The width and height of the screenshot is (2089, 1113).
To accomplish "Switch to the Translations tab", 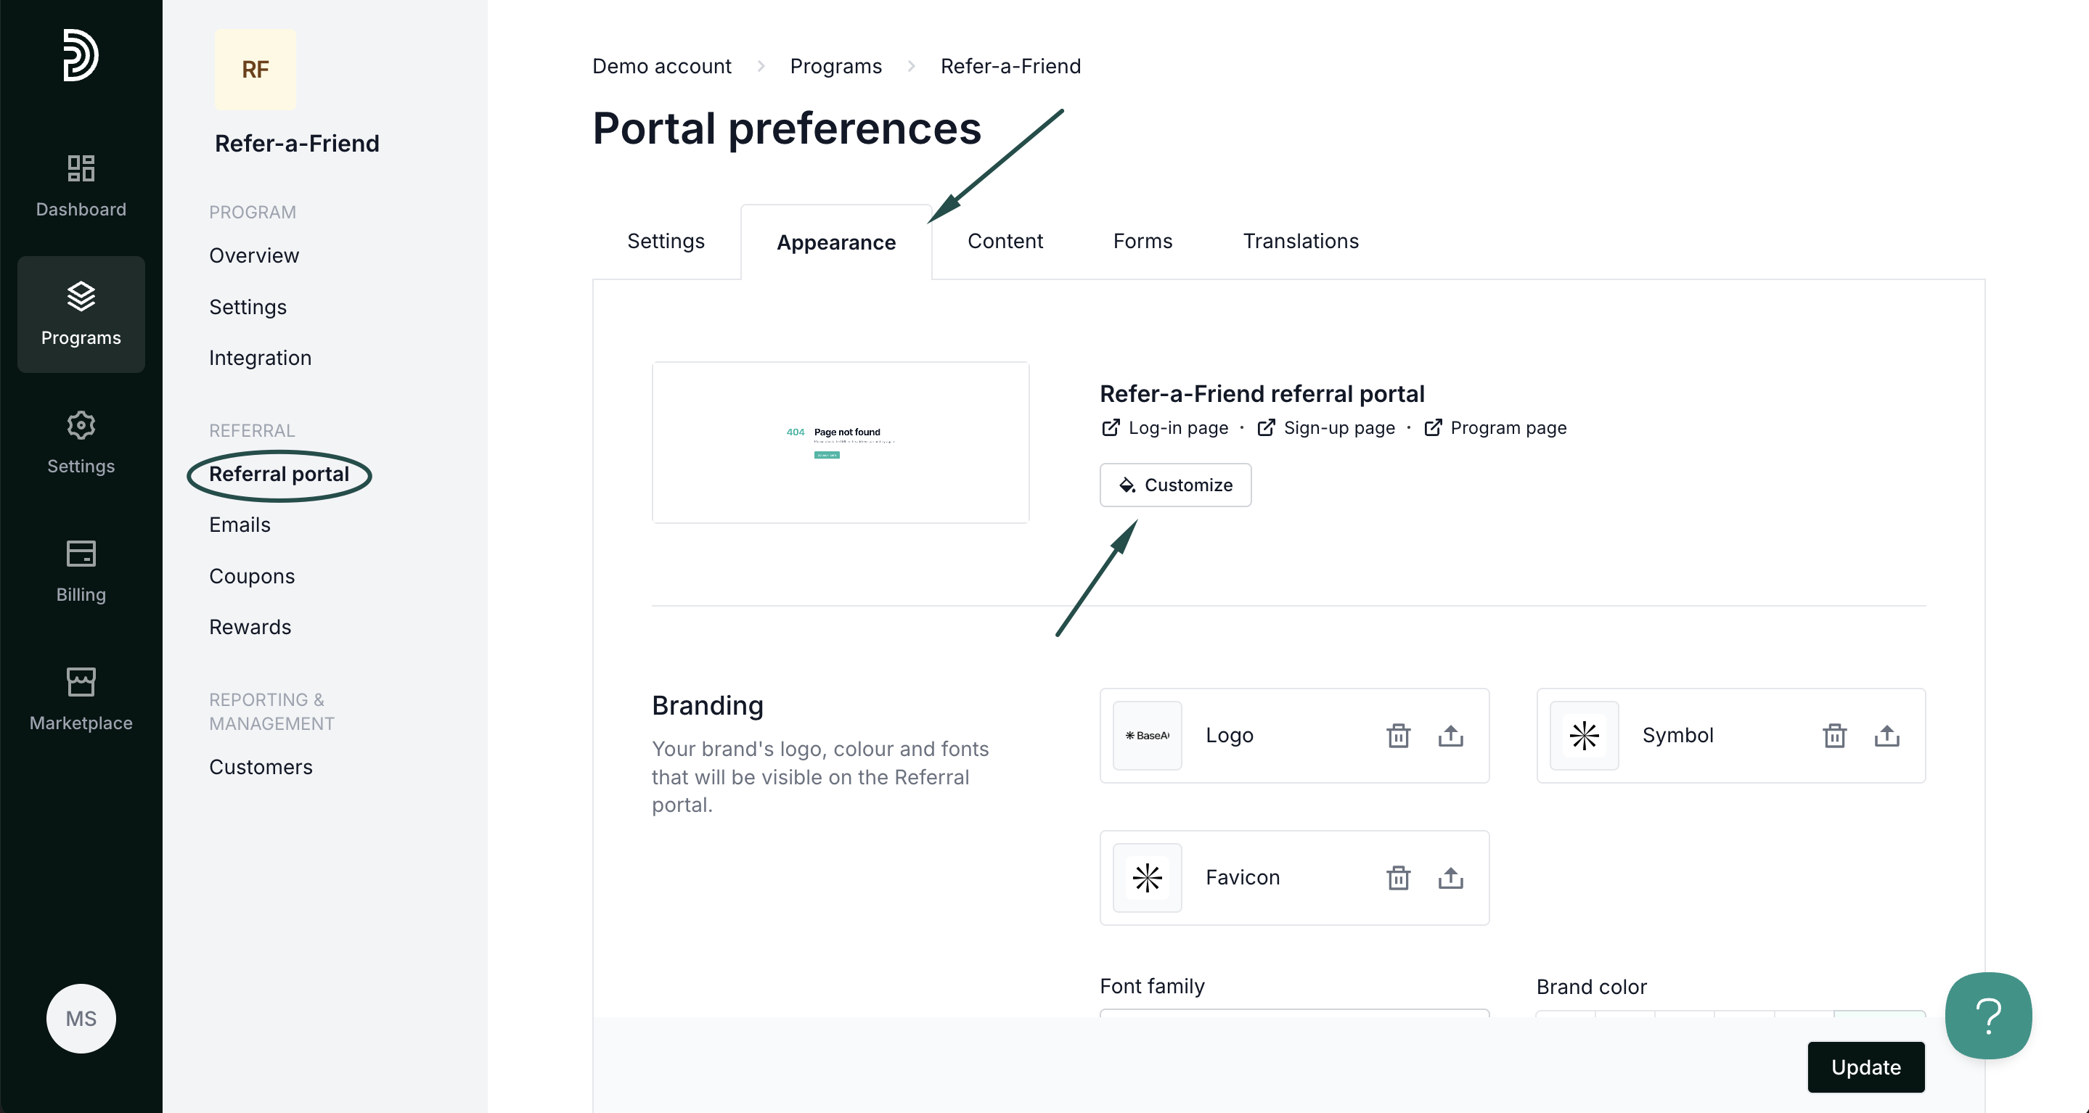I will click(x=1301, y=241).
